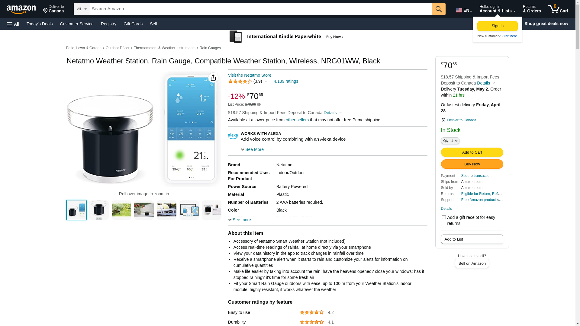Click the Buy Now button
The height and width of the screenshot is (326, 580).
(x=472, y=164)
